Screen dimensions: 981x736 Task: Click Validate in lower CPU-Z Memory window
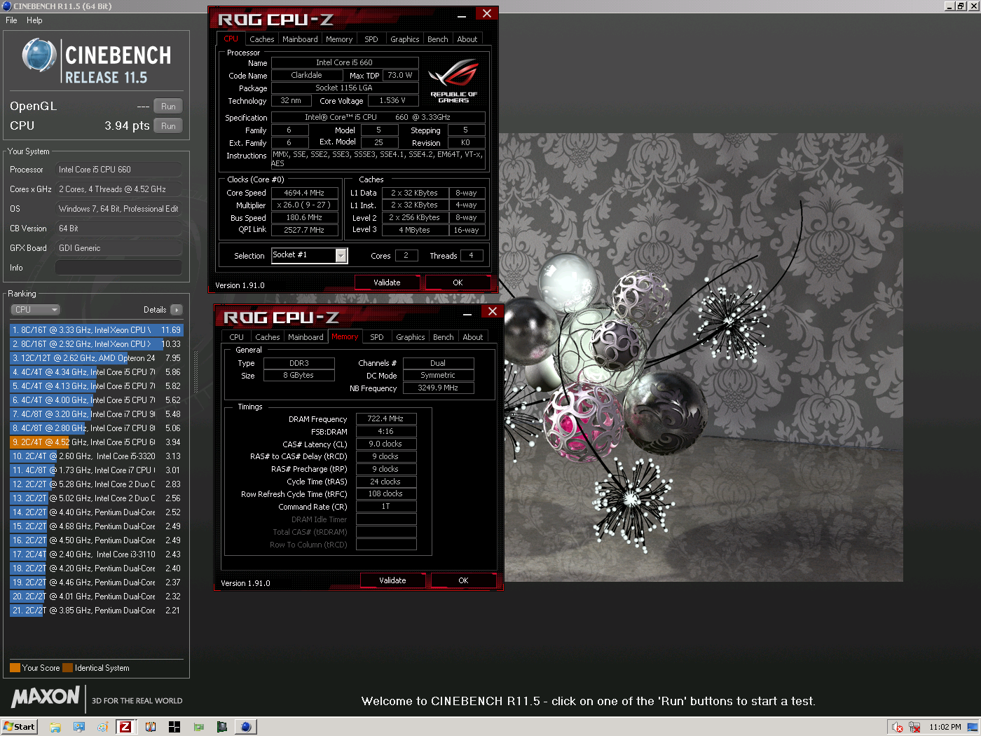click(392, 580)
